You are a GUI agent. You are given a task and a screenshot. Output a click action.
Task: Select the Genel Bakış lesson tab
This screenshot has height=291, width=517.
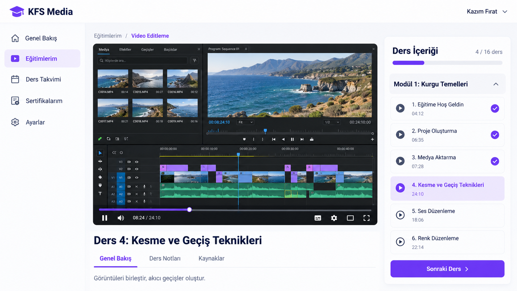tap(116, 259)
